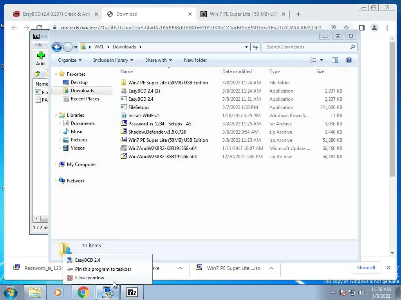The width and height of the screenshot is (401, 300).
Task: Open a new Chrome tab
Action: pyautogui.click(x=298, y=14)
